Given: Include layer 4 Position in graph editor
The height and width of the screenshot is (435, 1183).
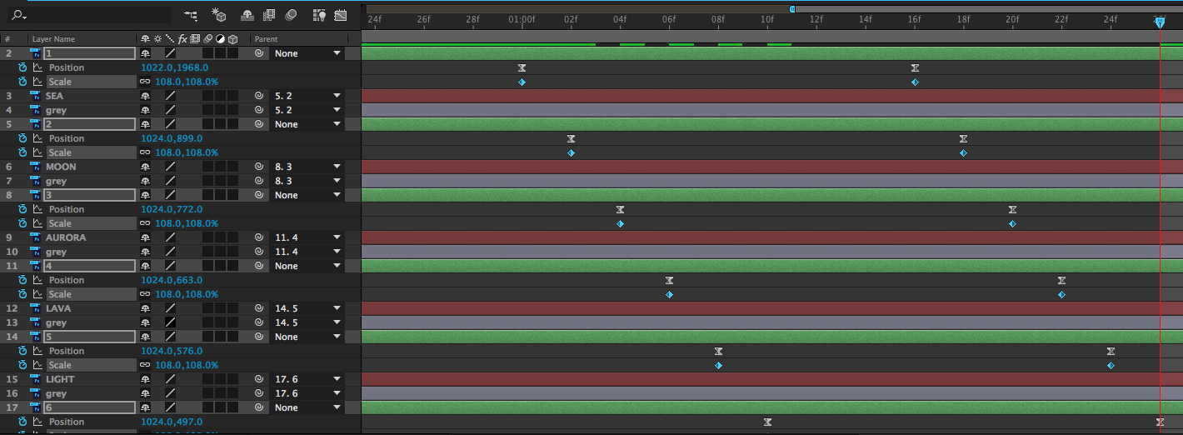Looking at the screenshot, I should click(37, 280).
